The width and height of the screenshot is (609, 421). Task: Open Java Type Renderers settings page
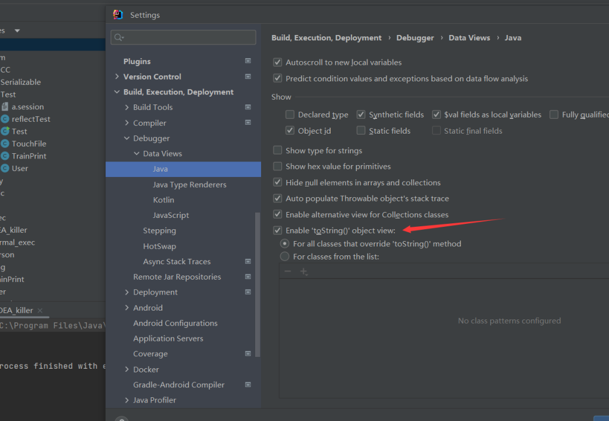pos(189,185)
